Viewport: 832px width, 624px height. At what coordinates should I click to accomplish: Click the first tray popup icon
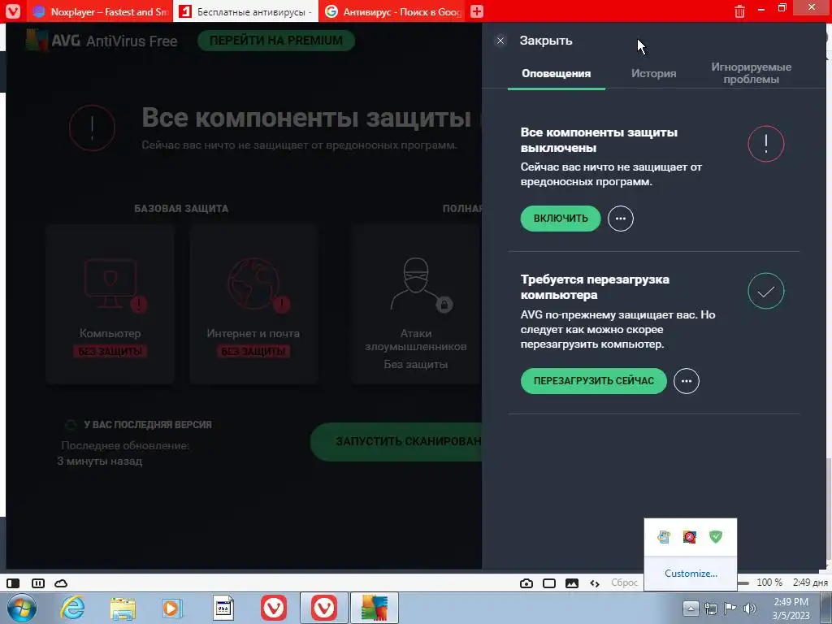(664, 537)
